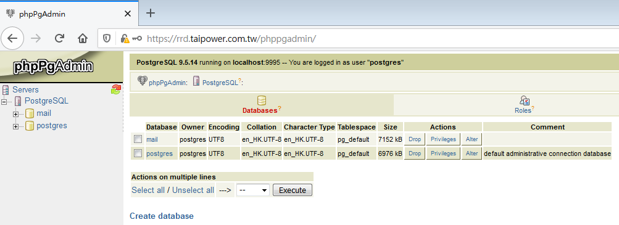This screenshot has height=225, width=619.
Task: Click the Servers icon in the tree
Action: (x=6, y=90)
